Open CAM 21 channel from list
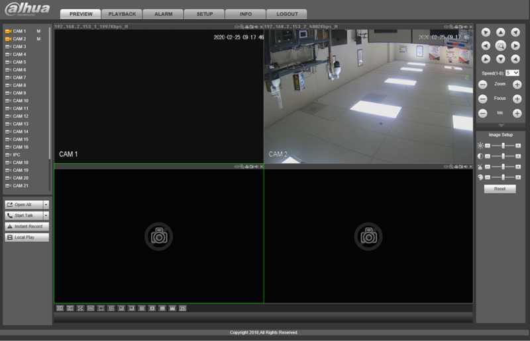 tap(21, 186)
